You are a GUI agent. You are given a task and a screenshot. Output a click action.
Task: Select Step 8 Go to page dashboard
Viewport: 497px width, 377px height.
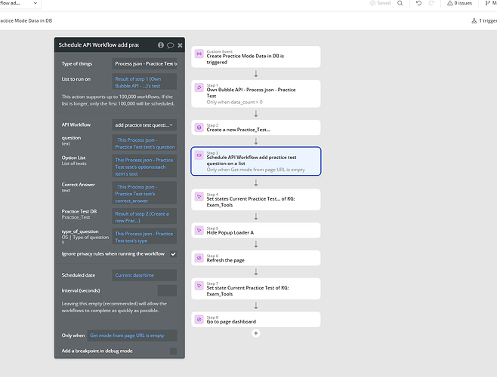tap(256, 320)
